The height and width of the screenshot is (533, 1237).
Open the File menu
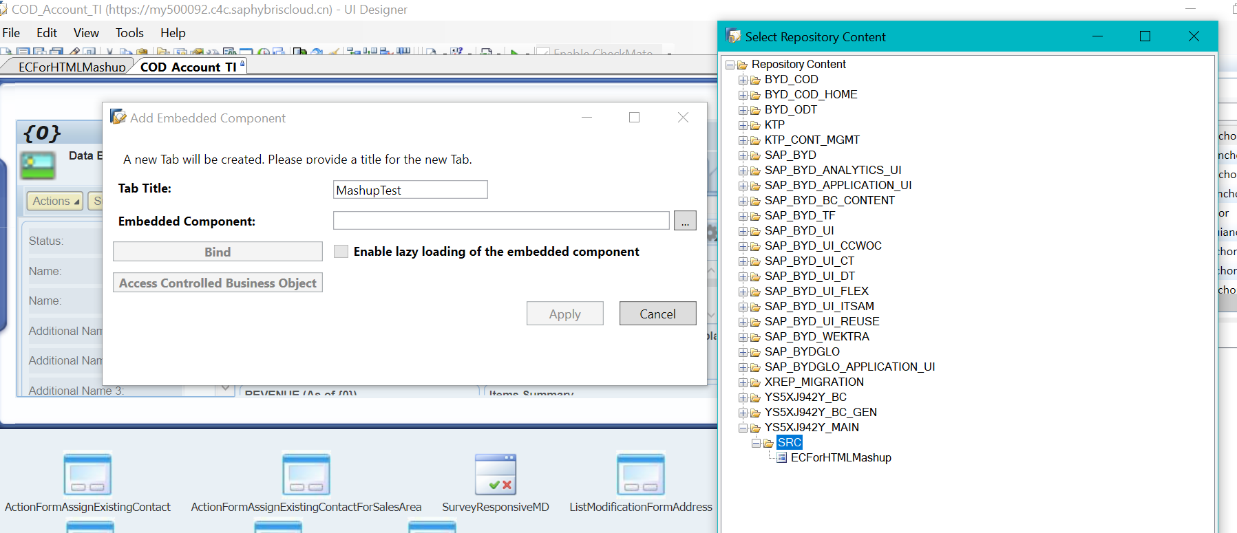(11, 33)
